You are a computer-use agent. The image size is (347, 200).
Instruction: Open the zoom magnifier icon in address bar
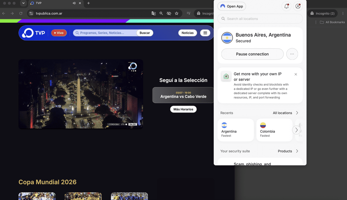point(161,14)
